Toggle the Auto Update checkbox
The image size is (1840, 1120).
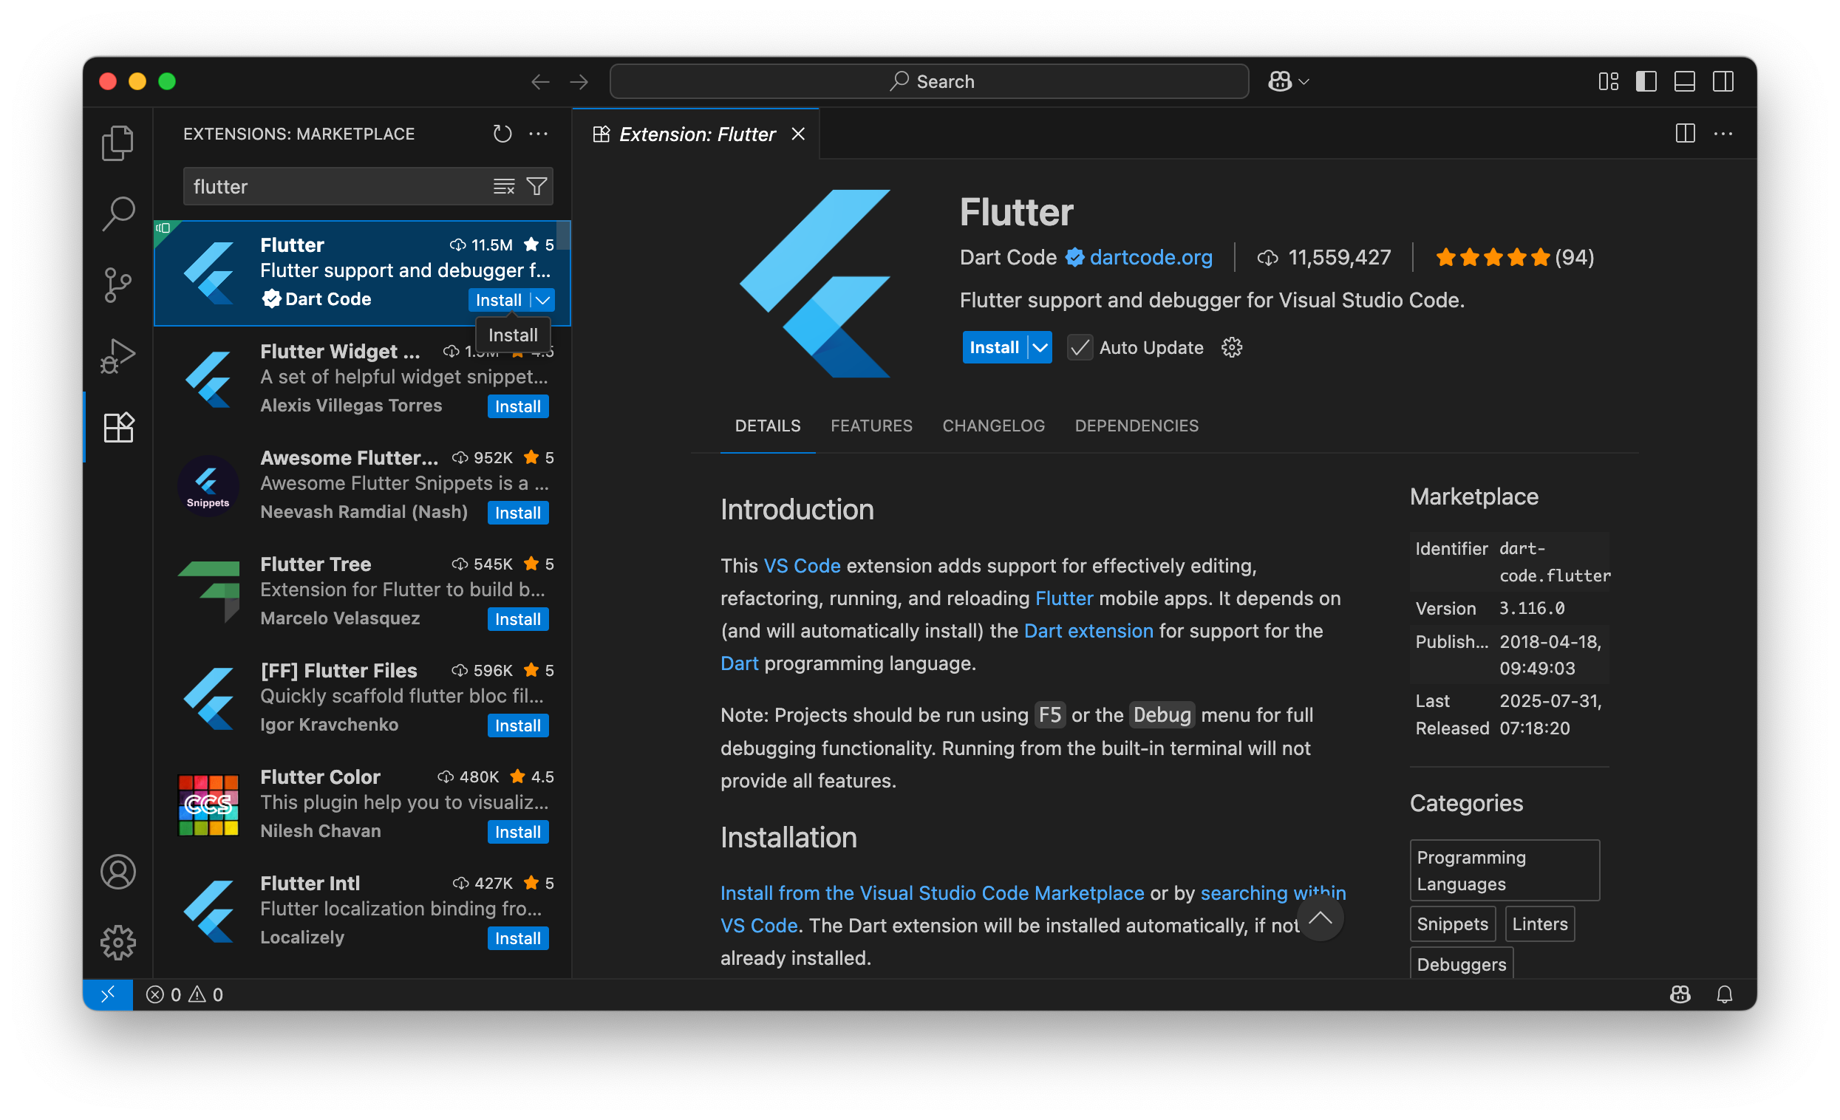[x=1080, y=347]
